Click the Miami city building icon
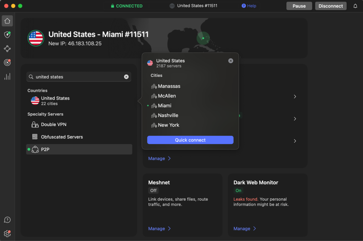This screenshot has height=241, width=363. [154, 106]
